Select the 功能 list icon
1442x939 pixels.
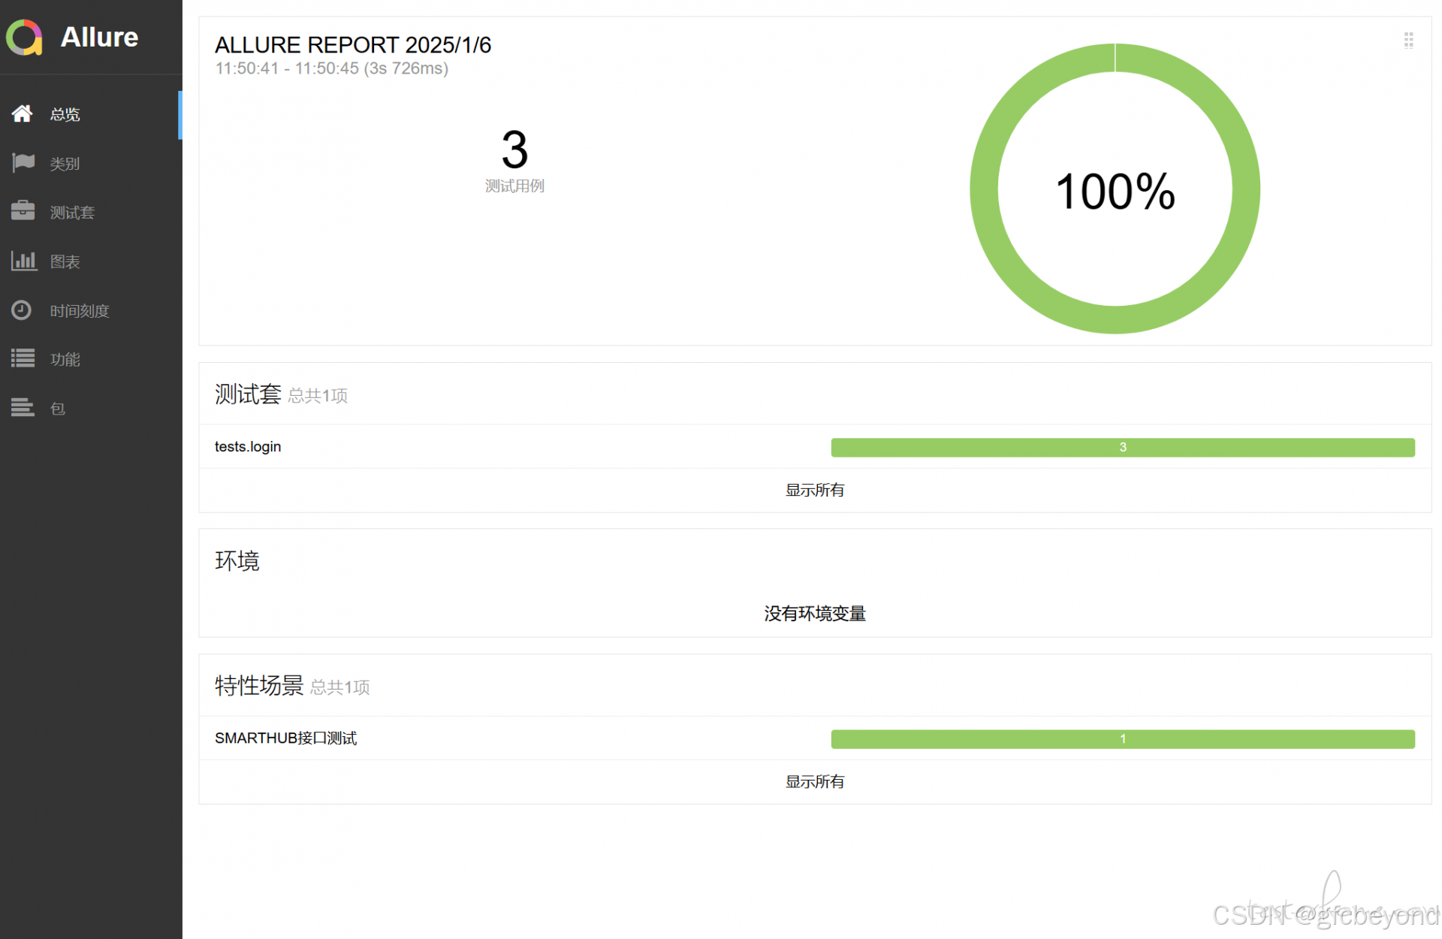click(23, 358)
